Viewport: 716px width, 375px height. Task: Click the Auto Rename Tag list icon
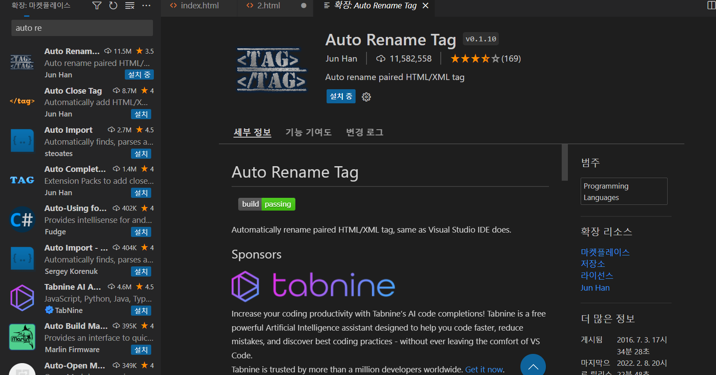[22, 62]
